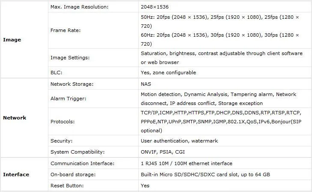Click the Network section heading

[15, 118]
